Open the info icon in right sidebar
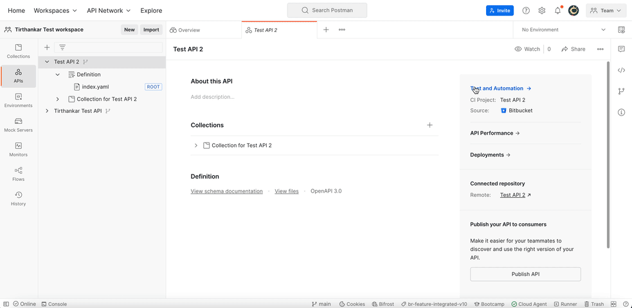The height and width of the screenshot is (308, 632). coord(622,112)
